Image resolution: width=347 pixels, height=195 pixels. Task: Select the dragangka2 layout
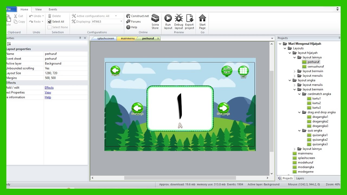click(x=320, y=121)
